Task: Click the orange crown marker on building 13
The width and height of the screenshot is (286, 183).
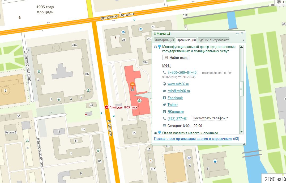Action: click(x=132, y=85)
